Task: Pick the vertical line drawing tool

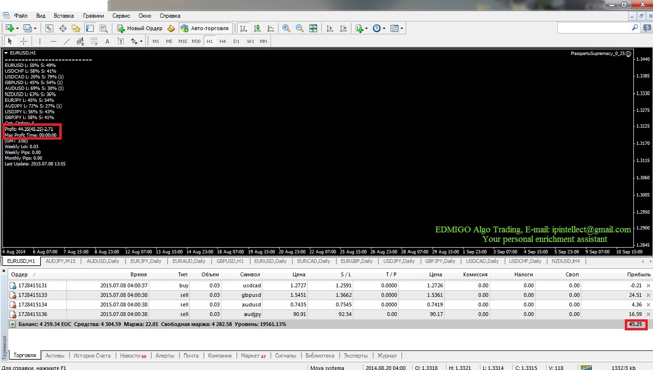Action: 40,41
